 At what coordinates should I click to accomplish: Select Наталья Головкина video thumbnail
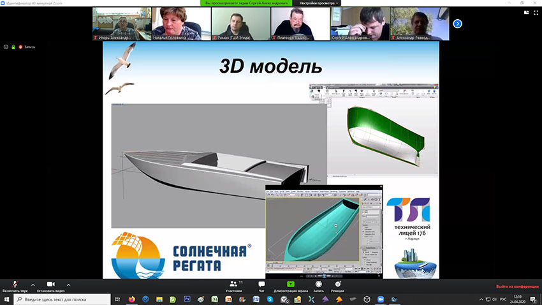182,24
